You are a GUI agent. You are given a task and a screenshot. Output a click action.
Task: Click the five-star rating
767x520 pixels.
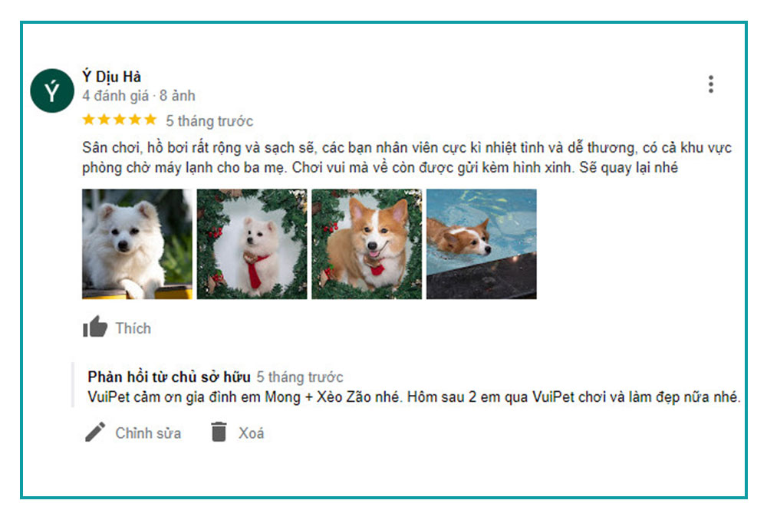tap(120, 120)
